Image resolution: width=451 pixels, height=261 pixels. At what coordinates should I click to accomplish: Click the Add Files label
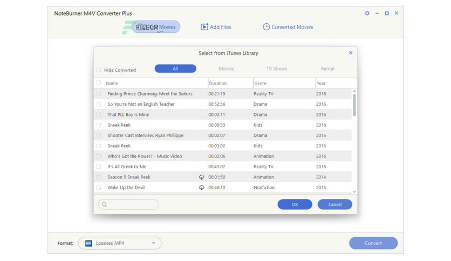tap(220, 27)
